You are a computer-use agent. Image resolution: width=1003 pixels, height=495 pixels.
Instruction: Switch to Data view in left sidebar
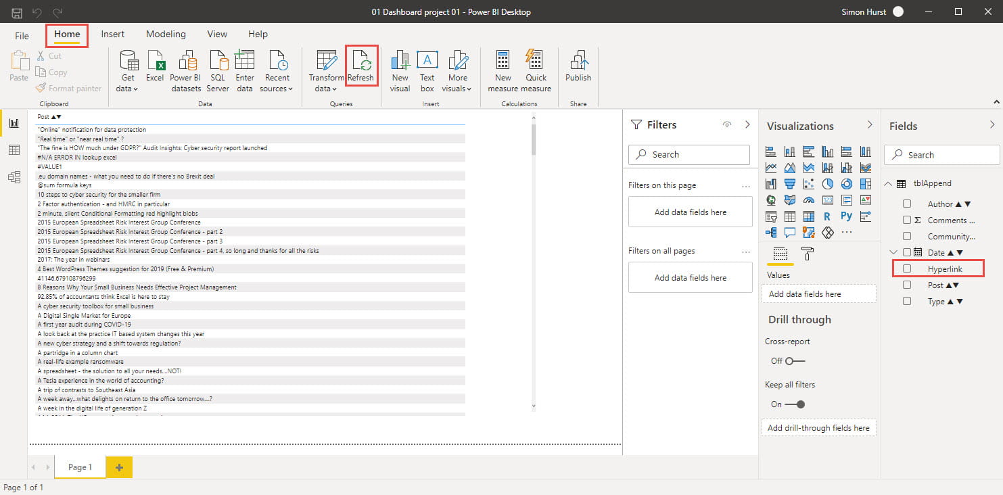tap(14, 150)
